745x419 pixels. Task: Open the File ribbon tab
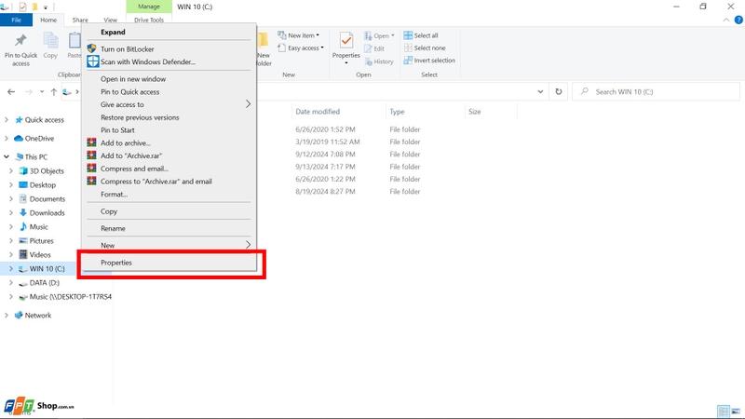pyautogui.click(x=16, y=20)
